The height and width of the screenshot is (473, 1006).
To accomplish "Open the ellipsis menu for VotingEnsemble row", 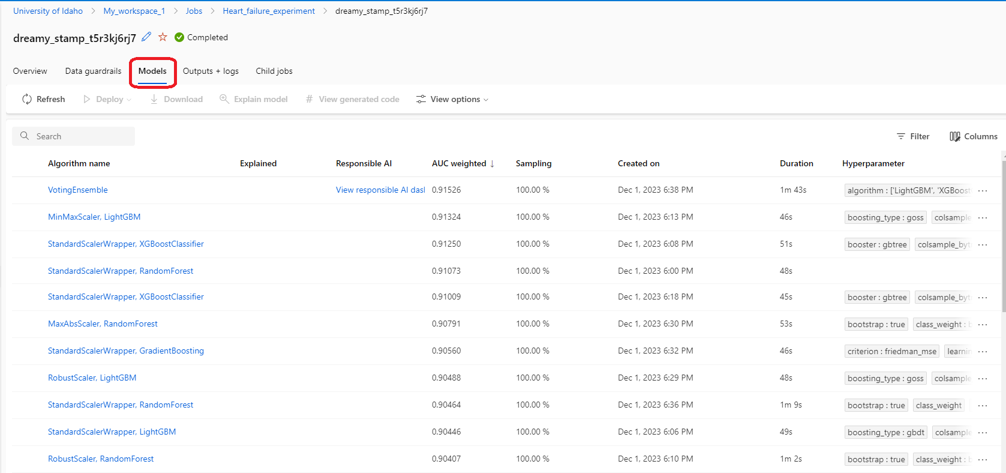I will (983, 190).
